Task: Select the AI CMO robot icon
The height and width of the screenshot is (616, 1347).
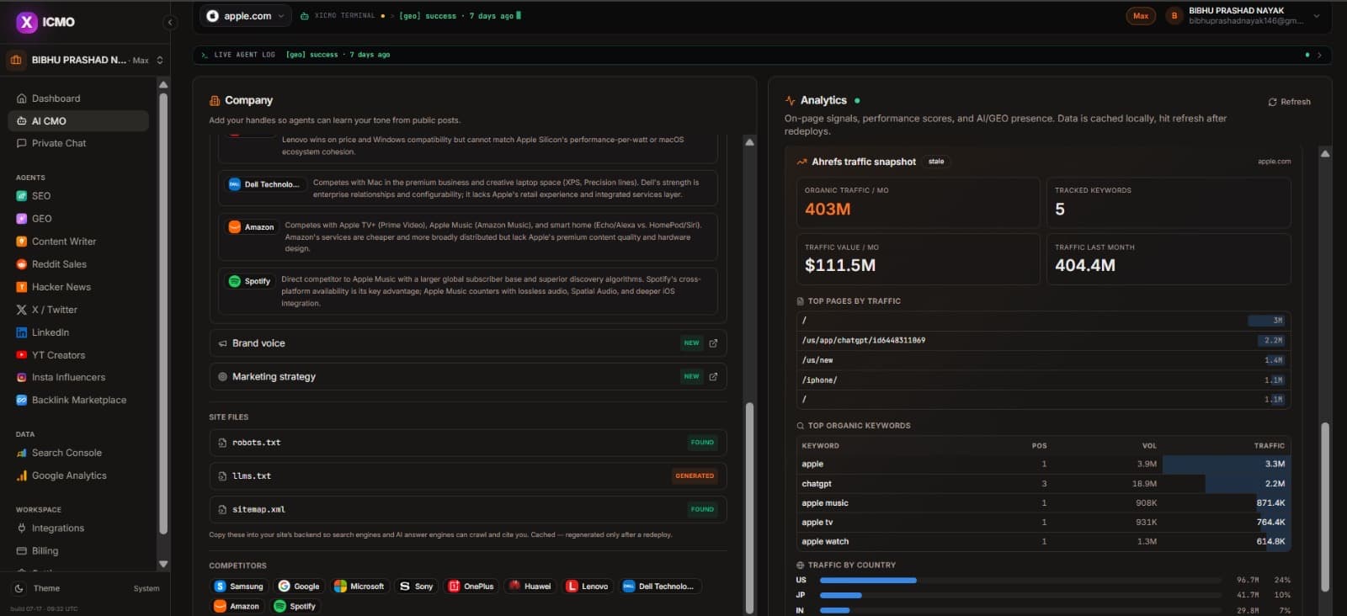Action: [x=22, y=121]
